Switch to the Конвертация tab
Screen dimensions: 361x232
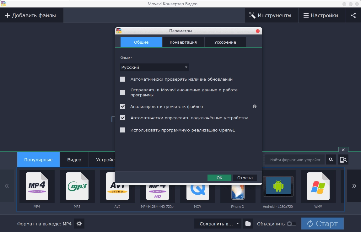183,42
